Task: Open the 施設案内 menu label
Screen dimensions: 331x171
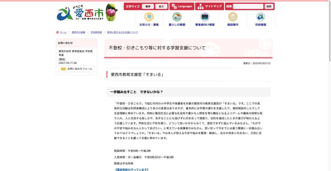Action: [233, 25]
